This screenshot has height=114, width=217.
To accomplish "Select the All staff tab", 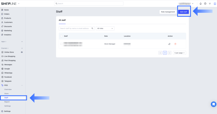I will (62, 20).
